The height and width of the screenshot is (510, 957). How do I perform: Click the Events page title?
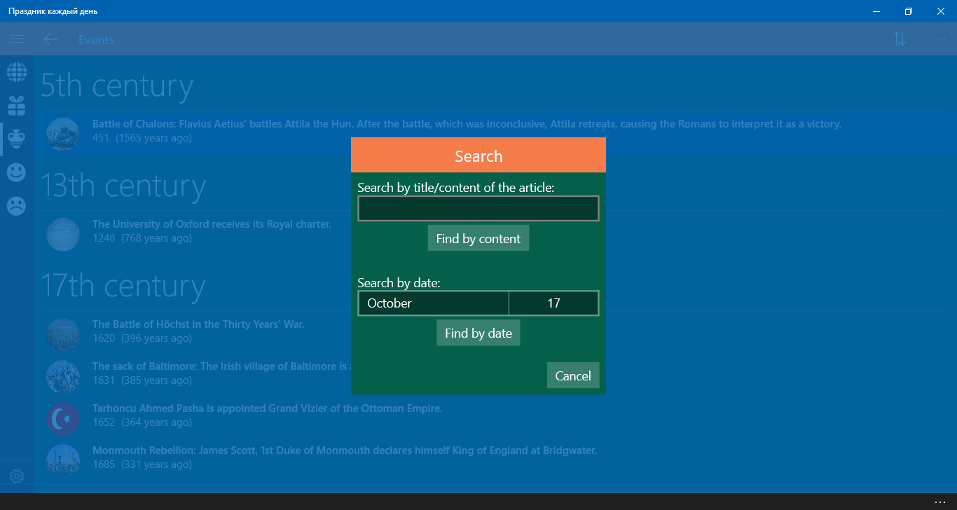coord(96,39)
